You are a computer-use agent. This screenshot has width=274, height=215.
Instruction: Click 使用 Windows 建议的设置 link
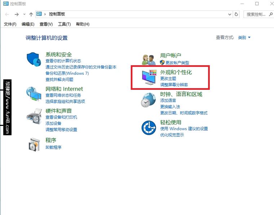point(184,129)
